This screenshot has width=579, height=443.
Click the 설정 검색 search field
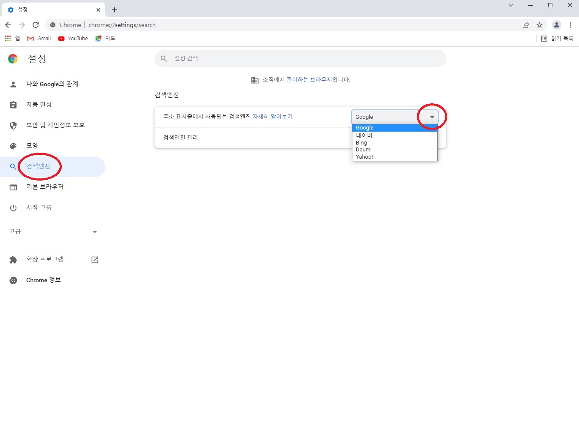[300, 58]
